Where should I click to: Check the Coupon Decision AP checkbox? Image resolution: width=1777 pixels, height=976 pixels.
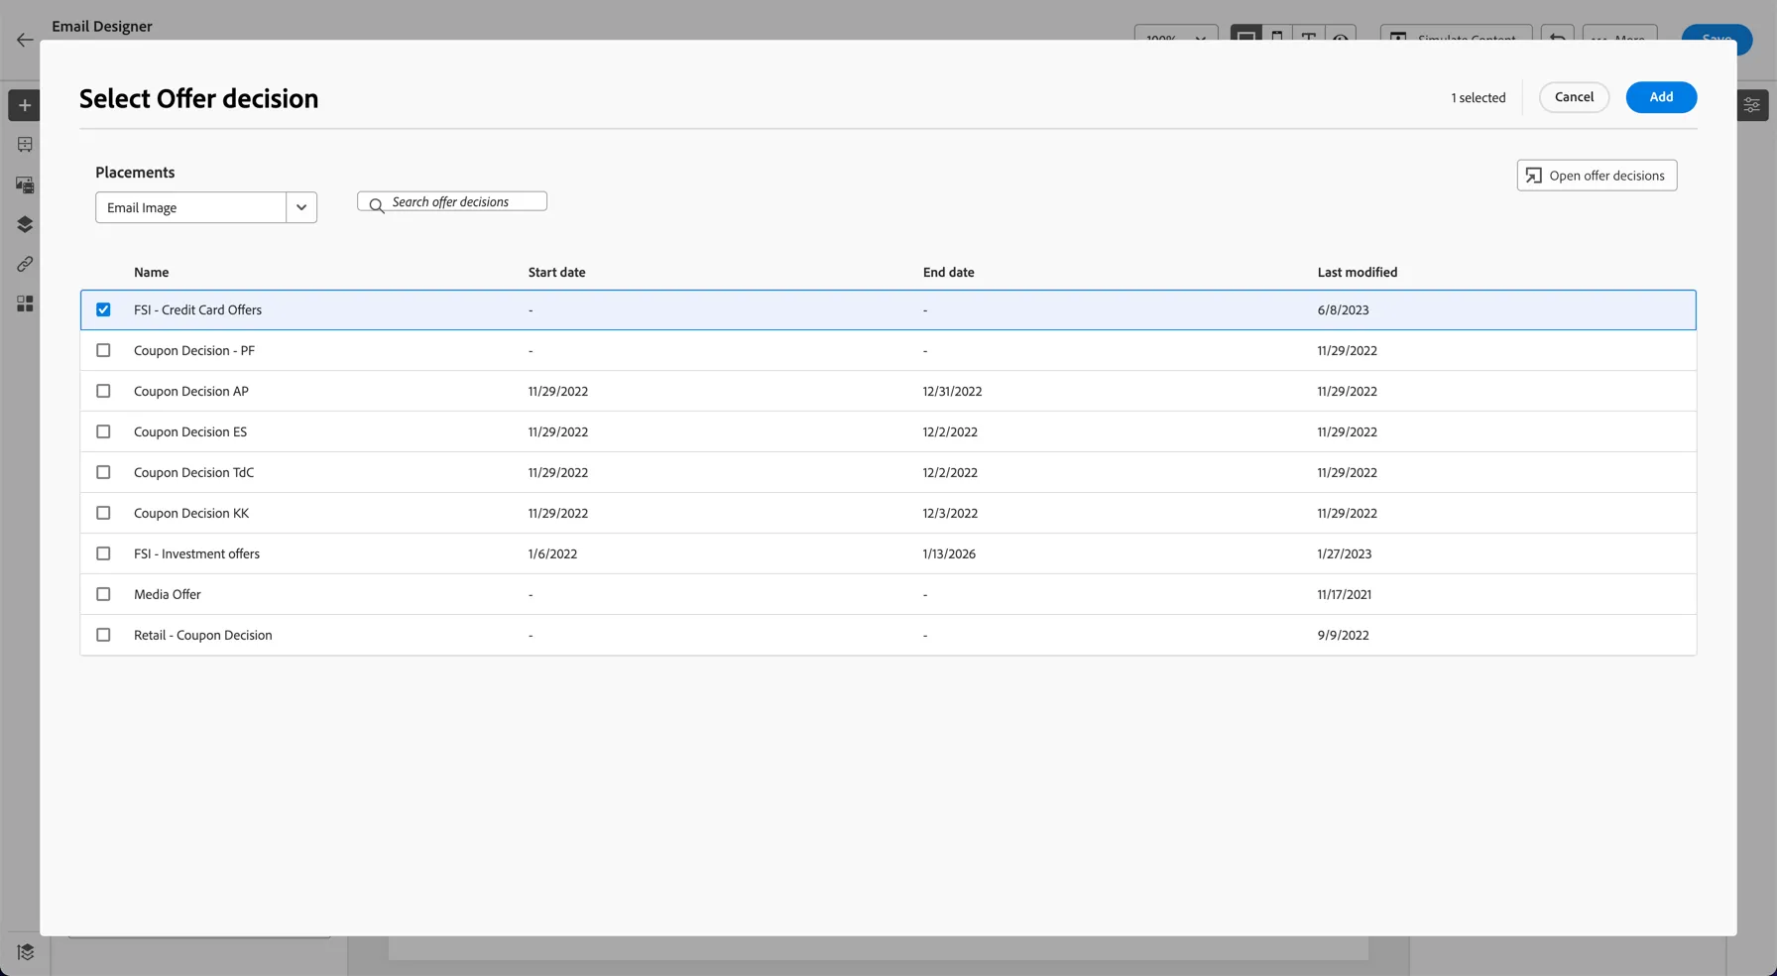click(x=103, y=391)
